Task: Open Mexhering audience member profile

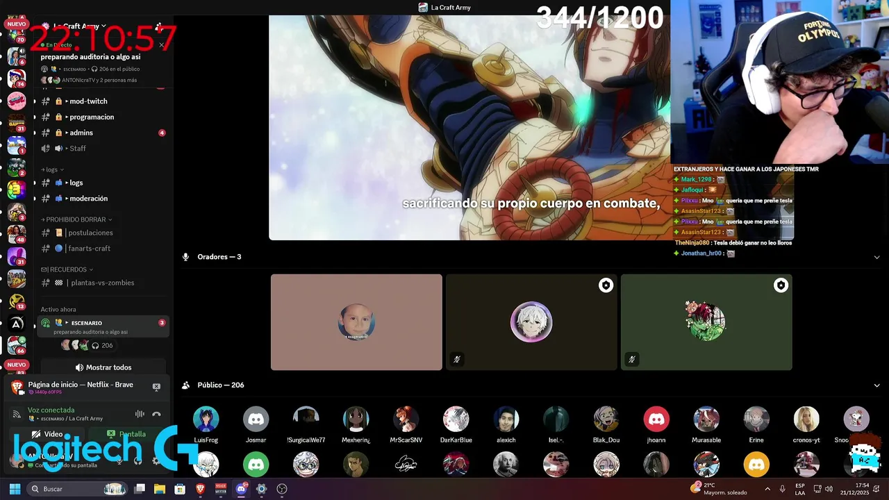Action: (356, 424)
